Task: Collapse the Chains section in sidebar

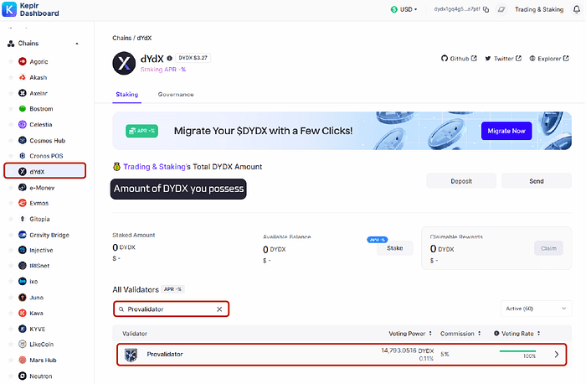Action: tap(77, 44)
